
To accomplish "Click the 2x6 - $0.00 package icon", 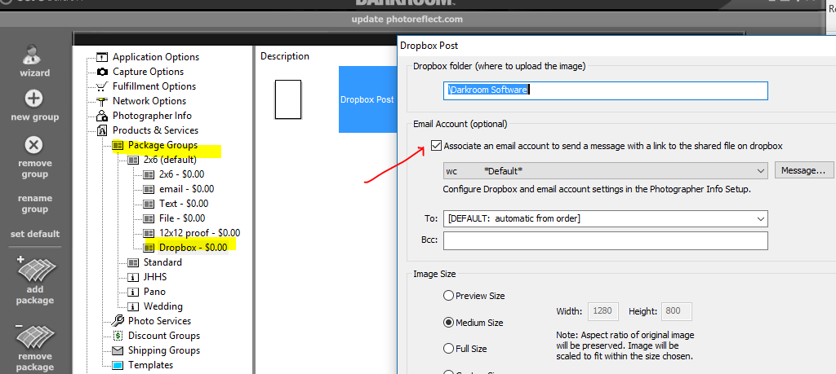I will point(149,174).
